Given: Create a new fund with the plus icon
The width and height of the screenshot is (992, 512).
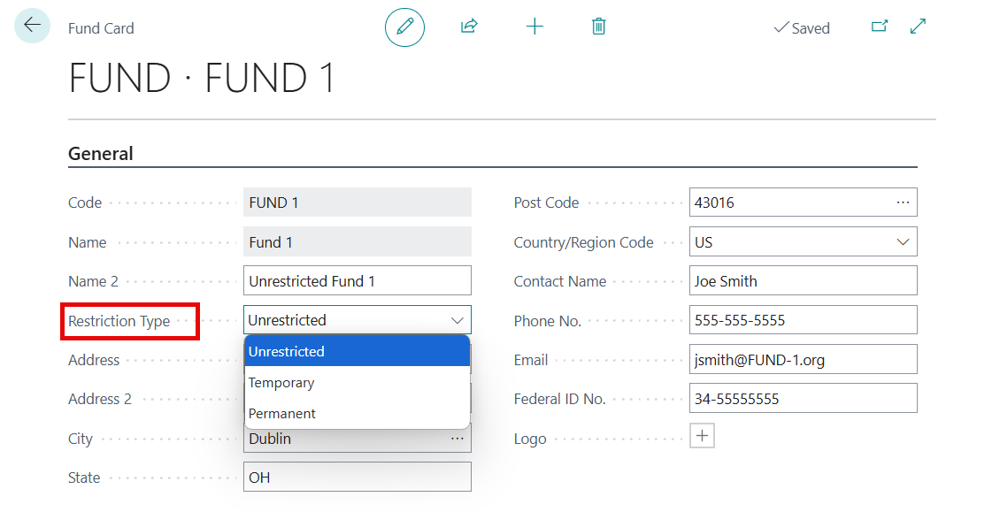Looking at the screenshot, I should pos(534,26).
